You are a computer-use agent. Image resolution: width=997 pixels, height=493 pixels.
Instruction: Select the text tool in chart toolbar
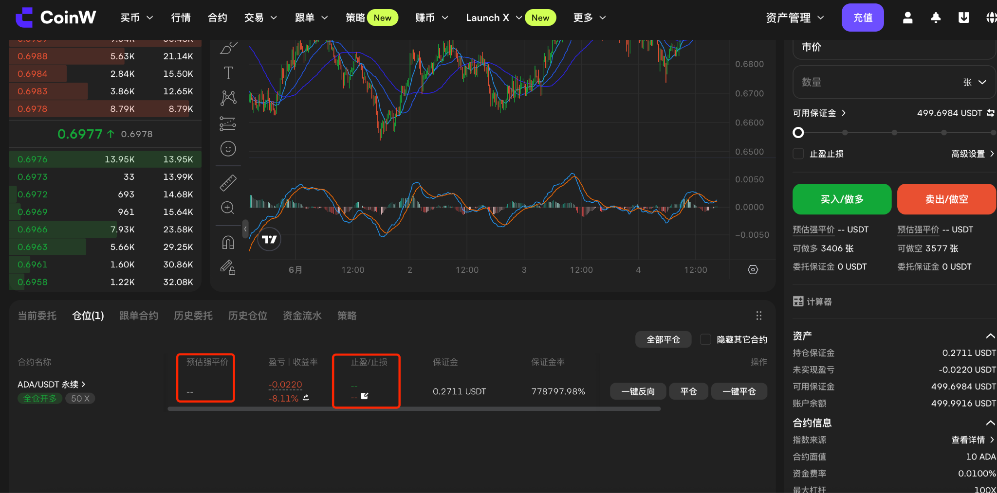(228, 73)
